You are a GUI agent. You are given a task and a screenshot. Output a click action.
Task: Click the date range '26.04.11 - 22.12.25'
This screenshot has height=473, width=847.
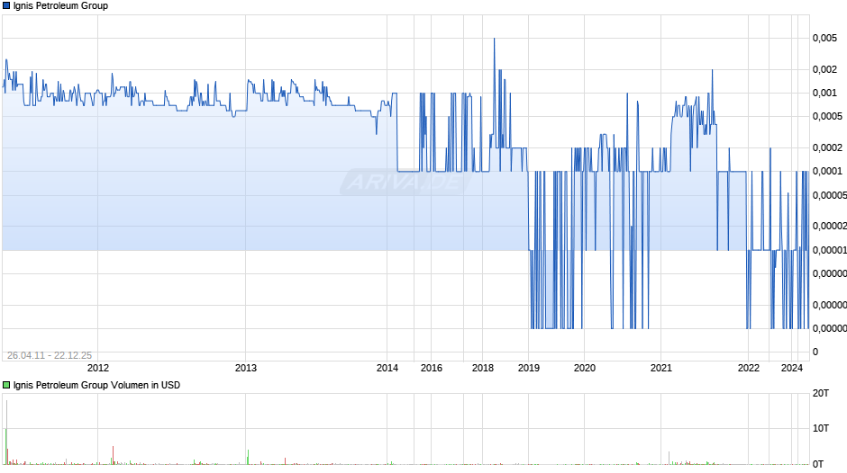point(50,355)
